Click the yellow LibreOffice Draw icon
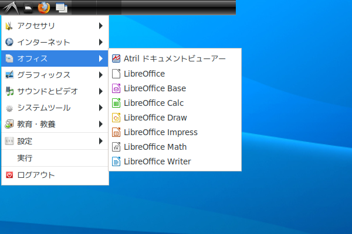Viewport: 352px width, 234px height. [116, 118]
